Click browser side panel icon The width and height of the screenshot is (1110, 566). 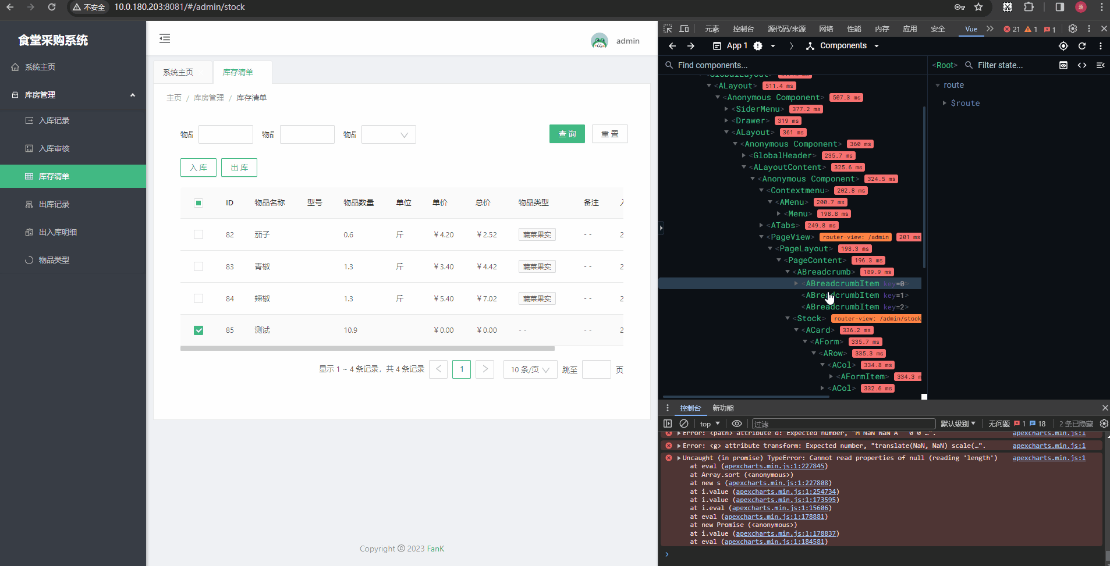[x=1060, y=7]
